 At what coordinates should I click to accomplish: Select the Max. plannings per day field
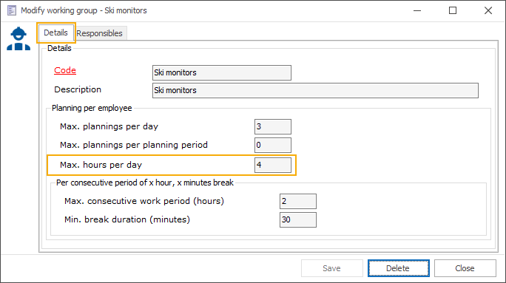(x=273, y=126)
